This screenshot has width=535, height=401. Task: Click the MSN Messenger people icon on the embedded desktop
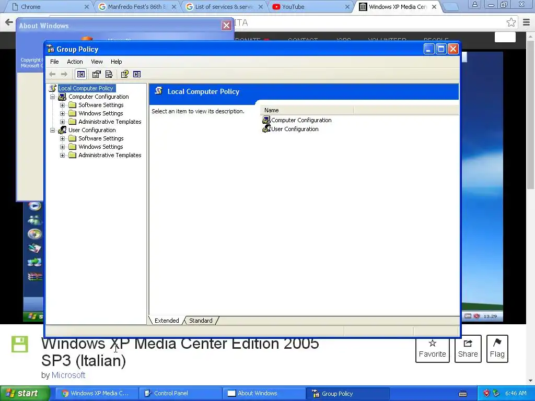(x=34, y=220)
